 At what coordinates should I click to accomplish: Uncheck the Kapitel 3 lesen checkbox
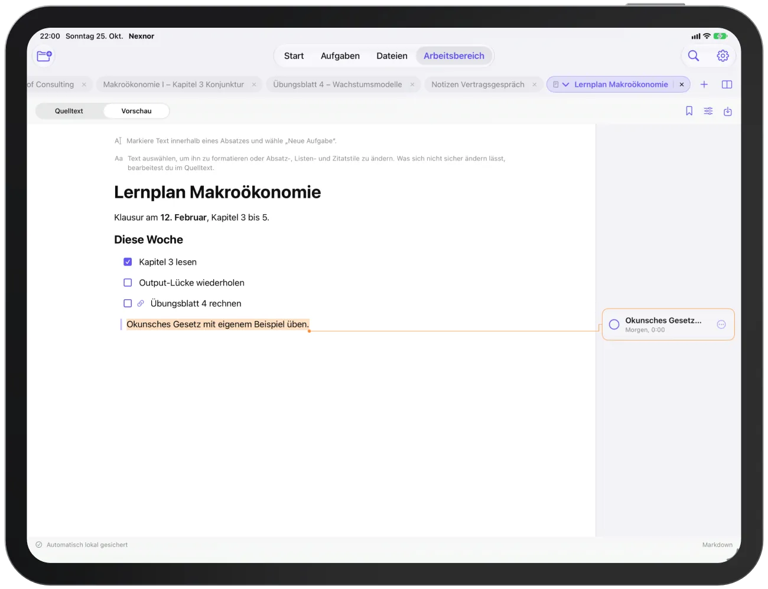pos(128,261)
